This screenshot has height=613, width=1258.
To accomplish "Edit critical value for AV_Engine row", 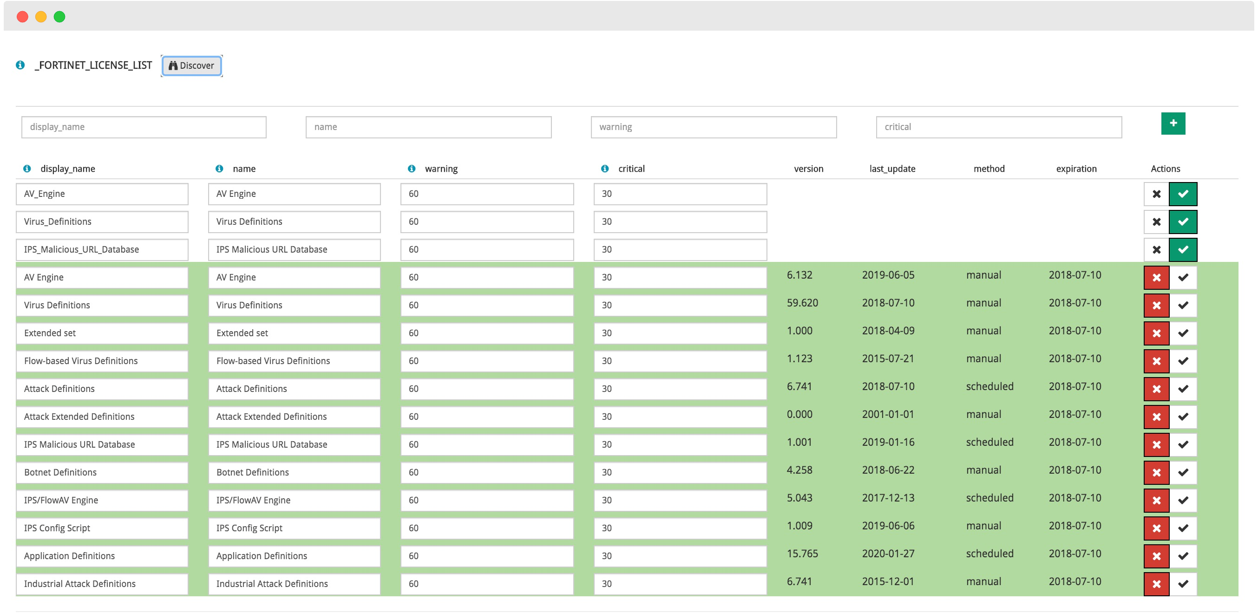I will click(x=680, y=194).
